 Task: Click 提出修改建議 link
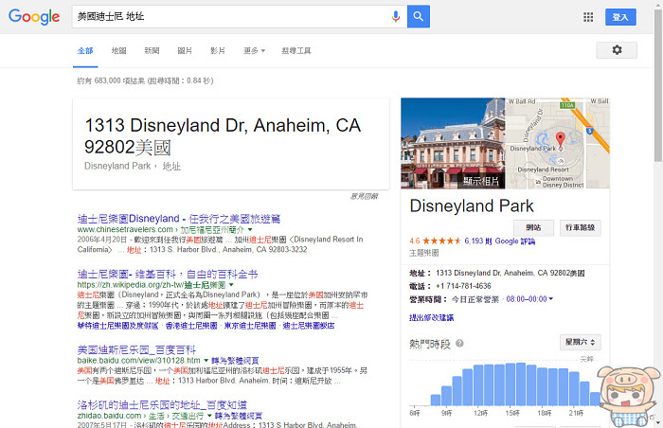tap(431, 317)
